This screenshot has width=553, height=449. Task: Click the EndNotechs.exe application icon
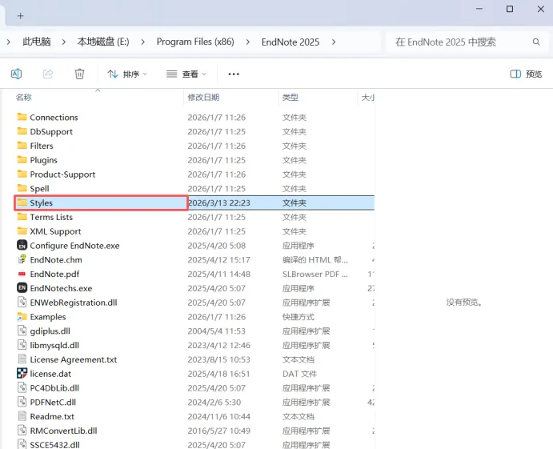[22, 288]
